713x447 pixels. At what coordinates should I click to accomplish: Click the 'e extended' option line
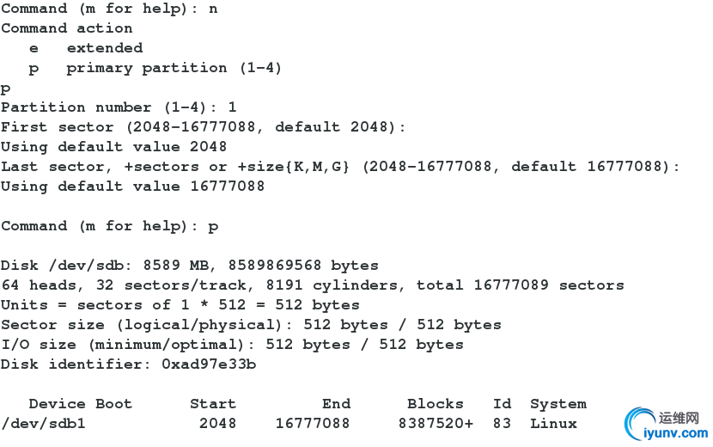(x=86, y=48)
